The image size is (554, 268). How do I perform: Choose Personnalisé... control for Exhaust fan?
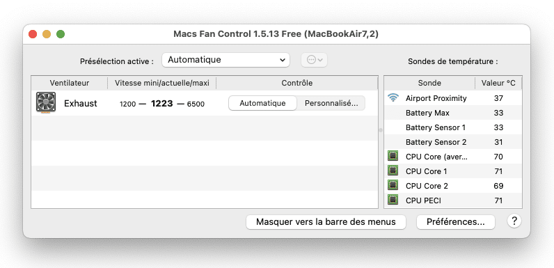tap(331, 103)
